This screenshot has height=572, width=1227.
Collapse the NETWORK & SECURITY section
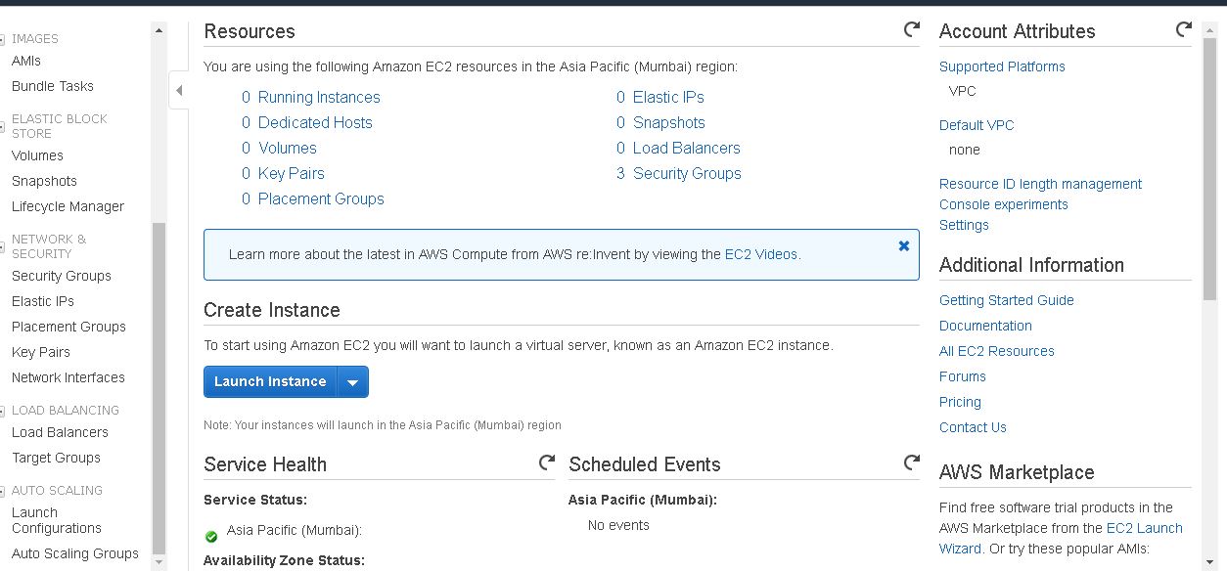click(x=3, y=240)
